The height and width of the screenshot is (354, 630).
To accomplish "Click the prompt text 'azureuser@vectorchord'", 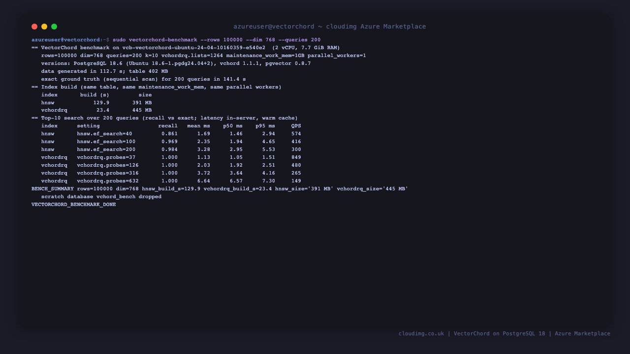I will tap(65, 40).
